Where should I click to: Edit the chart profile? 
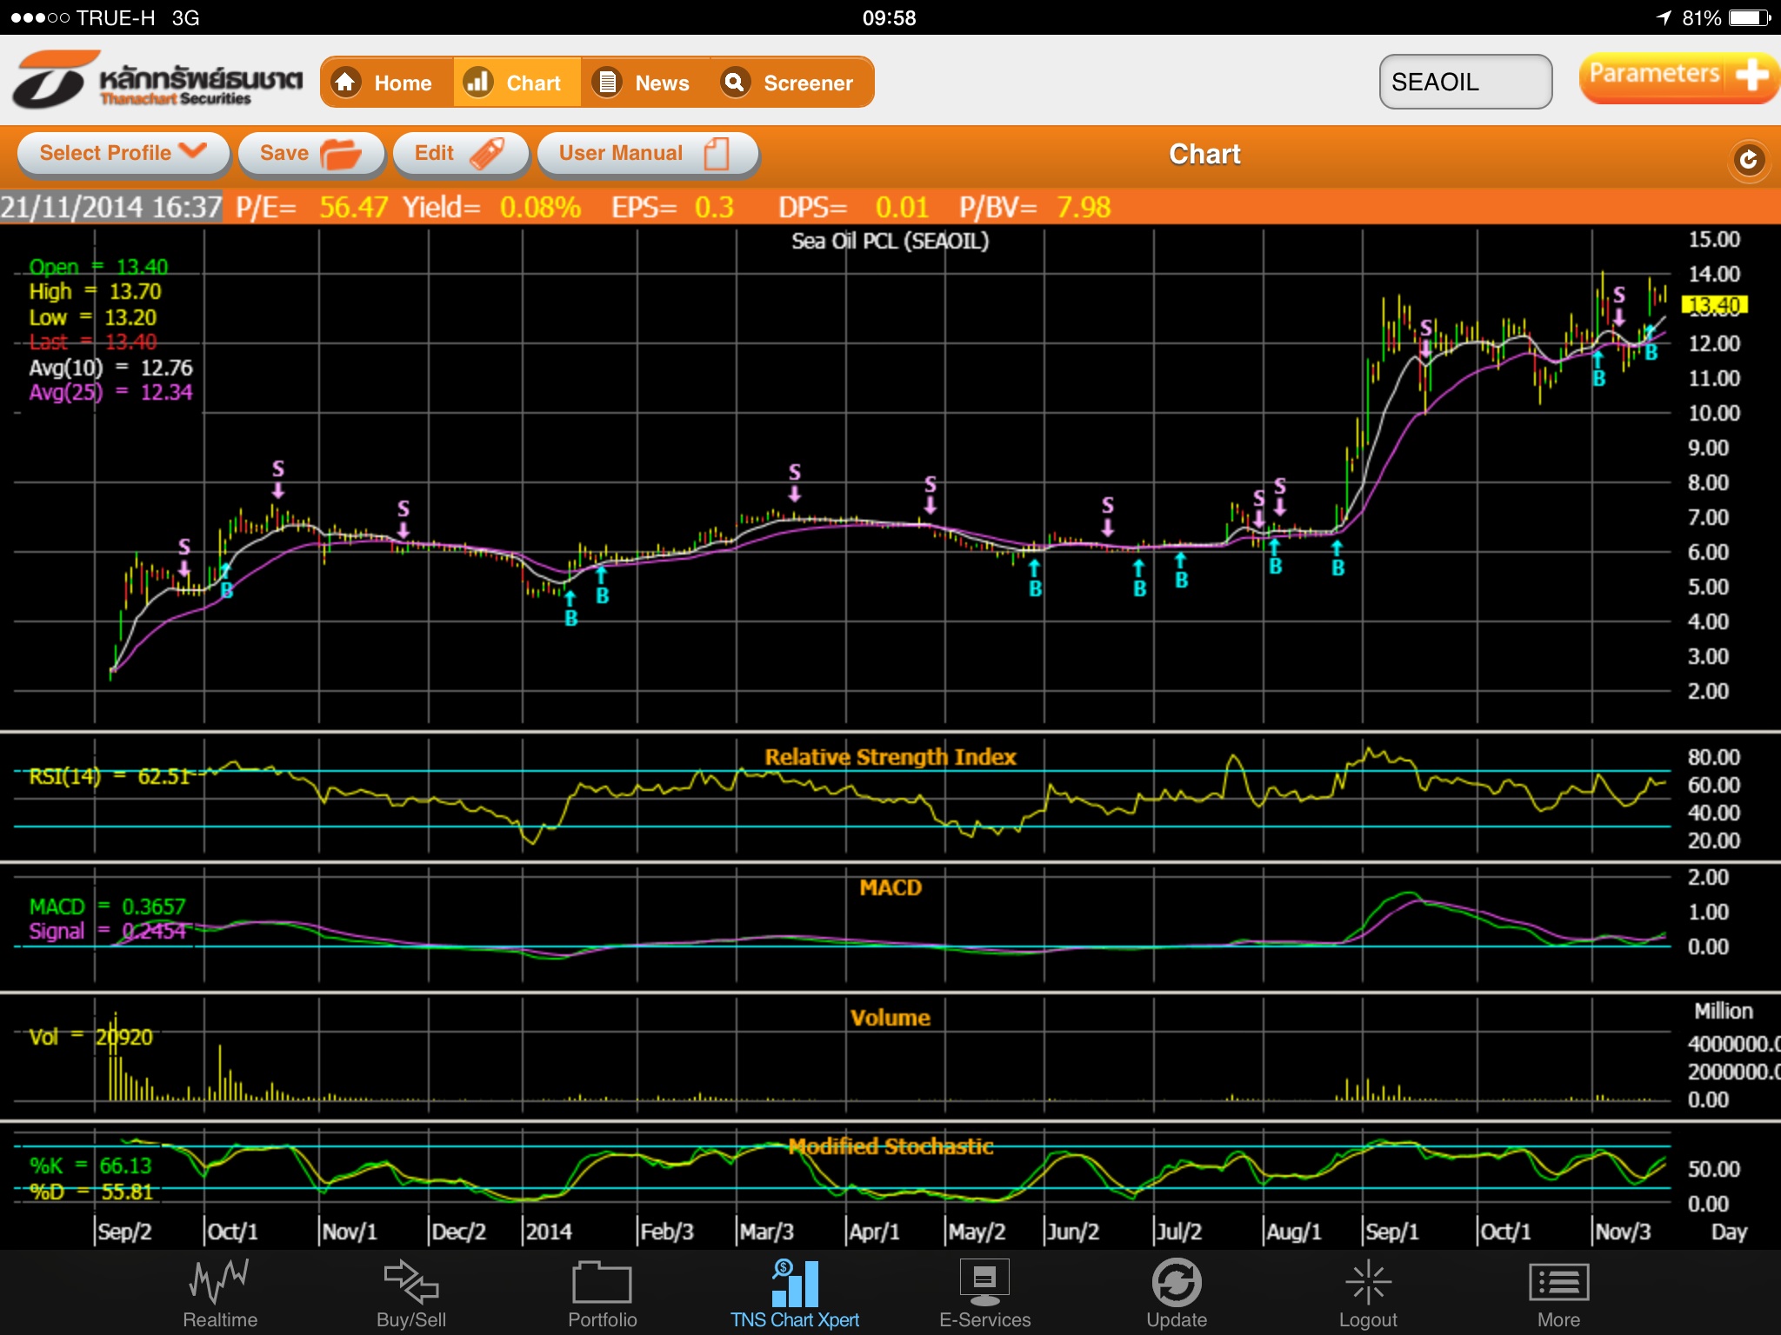point(460,154)
